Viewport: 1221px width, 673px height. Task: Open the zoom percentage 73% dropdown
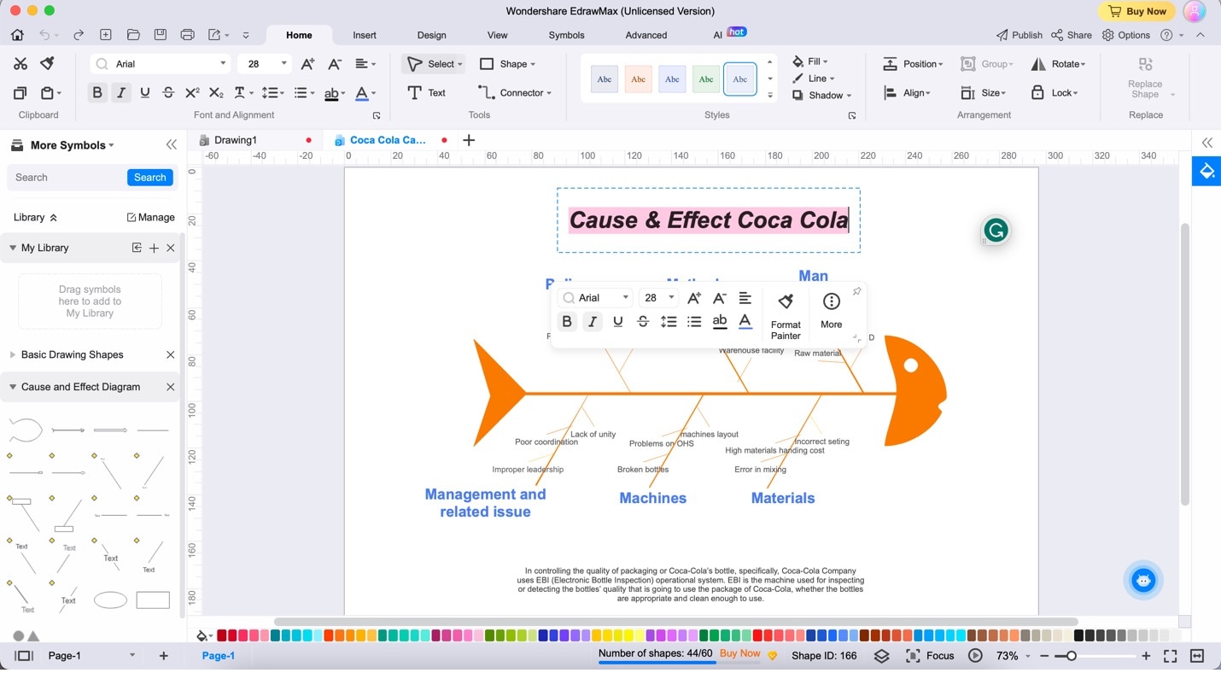tap(1013, 655)
